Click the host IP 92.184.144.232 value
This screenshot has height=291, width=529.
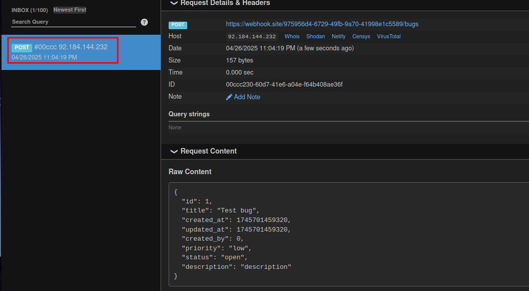(x=252, y=36)
